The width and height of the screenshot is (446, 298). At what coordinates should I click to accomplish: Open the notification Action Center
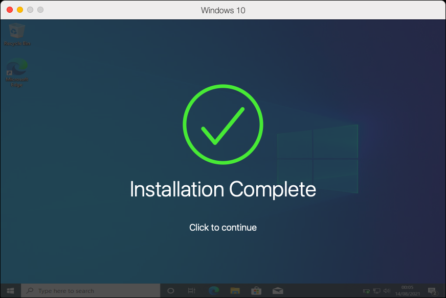pos(432,290)
